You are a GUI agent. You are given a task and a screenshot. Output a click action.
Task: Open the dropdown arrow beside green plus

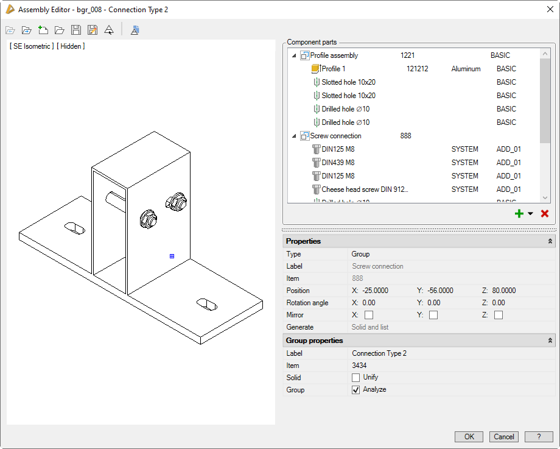[530, 214]
